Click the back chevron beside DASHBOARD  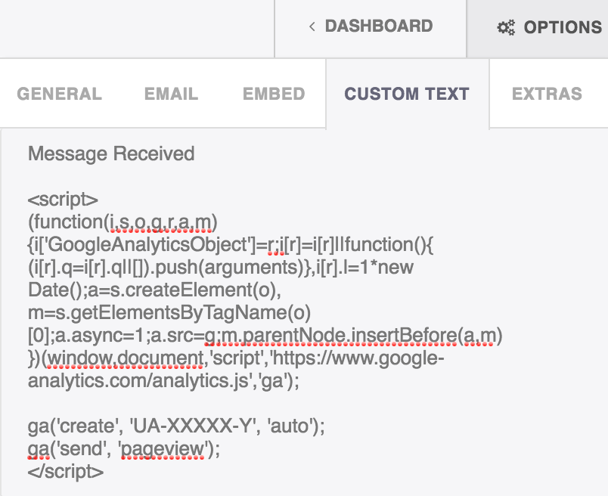pos(312,26)
